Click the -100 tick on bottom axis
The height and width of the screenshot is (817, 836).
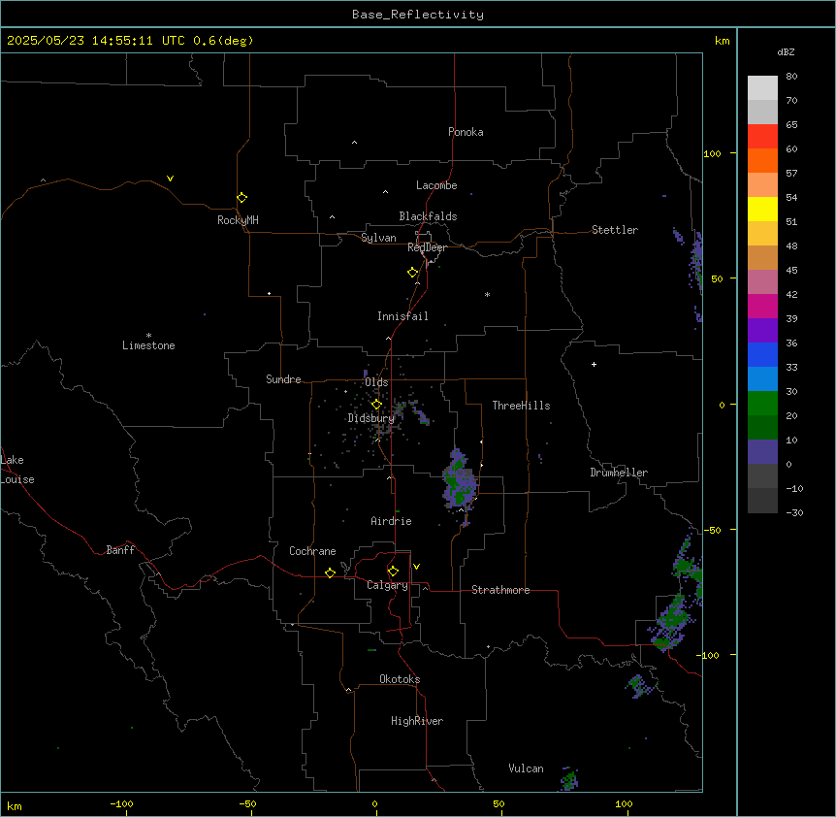point(121,803)
